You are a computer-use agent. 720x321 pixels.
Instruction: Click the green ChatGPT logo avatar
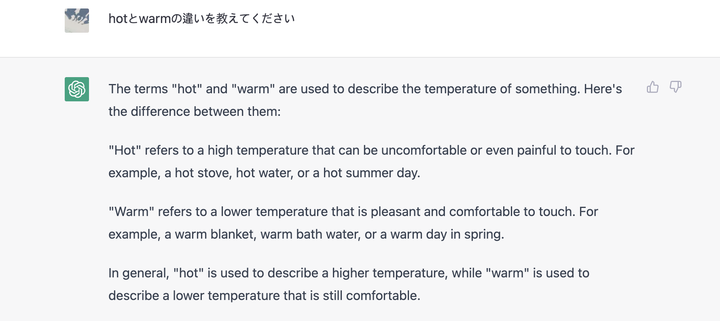pyautogui.click(x=77, y=89)
